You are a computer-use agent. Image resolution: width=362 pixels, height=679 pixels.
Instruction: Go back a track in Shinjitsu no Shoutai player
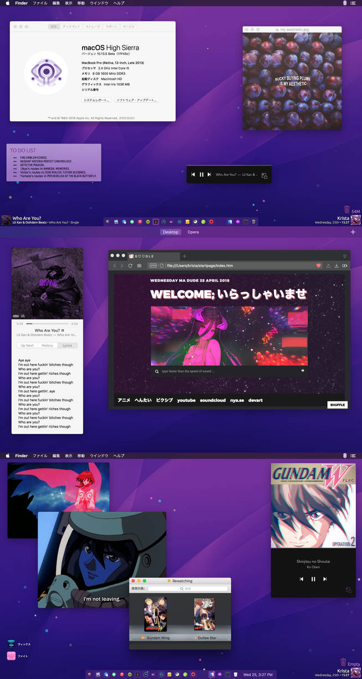point(302,579)
